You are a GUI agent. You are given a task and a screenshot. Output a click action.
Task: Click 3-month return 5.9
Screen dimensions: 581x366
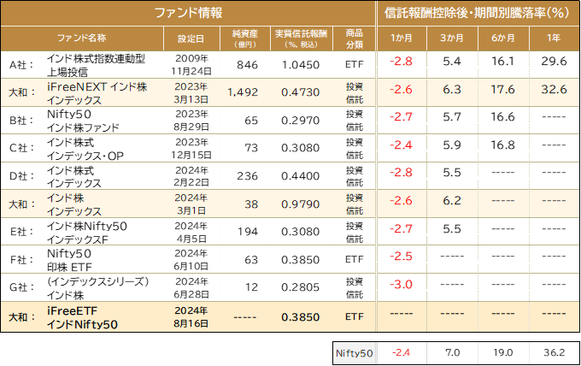click(x=452, y=145)
